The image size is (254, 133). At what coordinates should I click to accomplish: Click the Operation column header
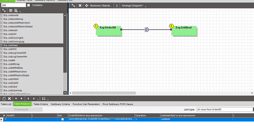click(147, 115)
